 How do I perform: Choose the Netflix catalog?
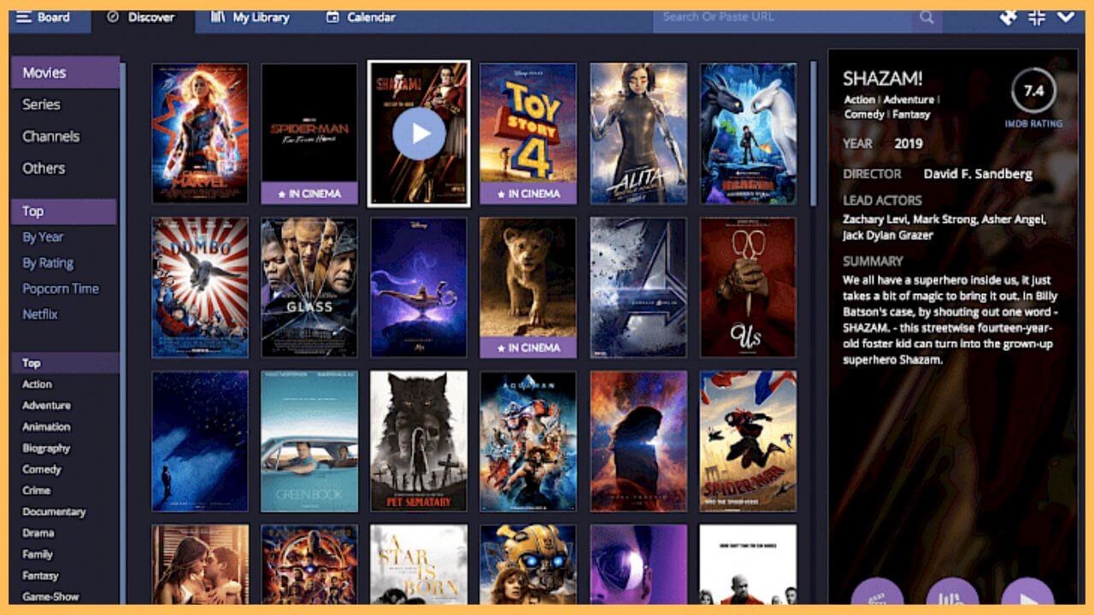[40, 314]
